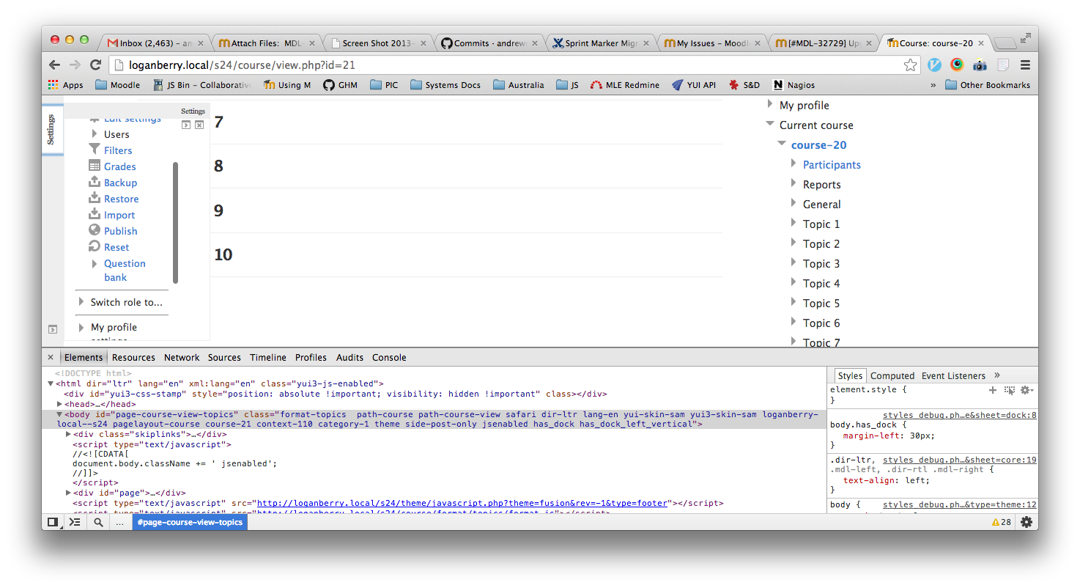The height and width of the screenshot is (588, 1080).
Task: Toggle element state icon in Styles pane
Action: point(1010,390)
